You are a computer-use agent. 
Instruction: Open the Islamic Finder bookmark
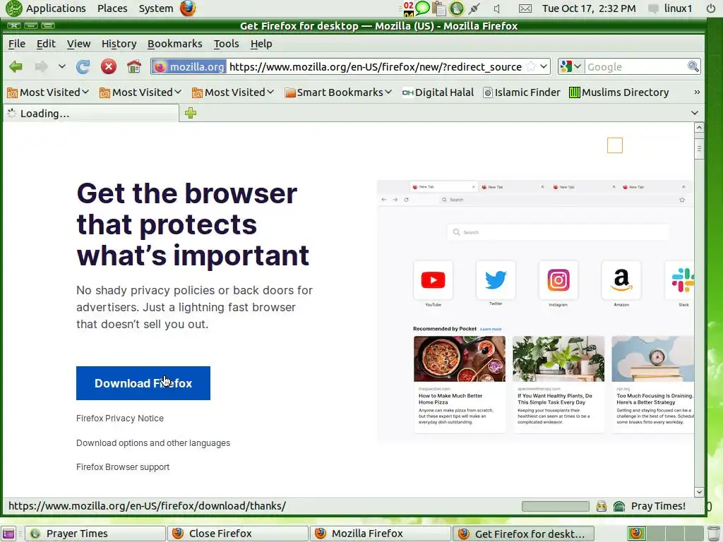click(x=522, y=92)
